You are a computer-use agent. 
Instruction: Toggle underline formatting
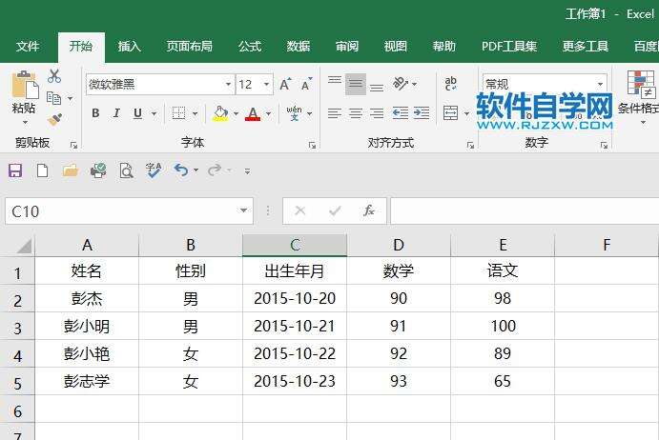[x=137, y=113]
